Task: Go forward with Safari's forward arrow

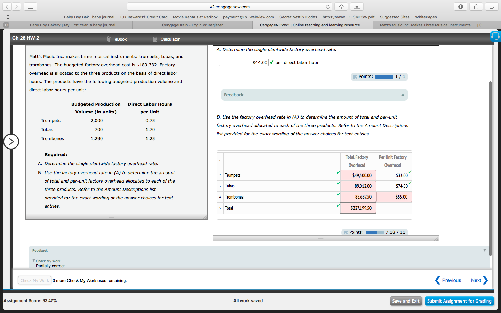Action: pos(16,7)
